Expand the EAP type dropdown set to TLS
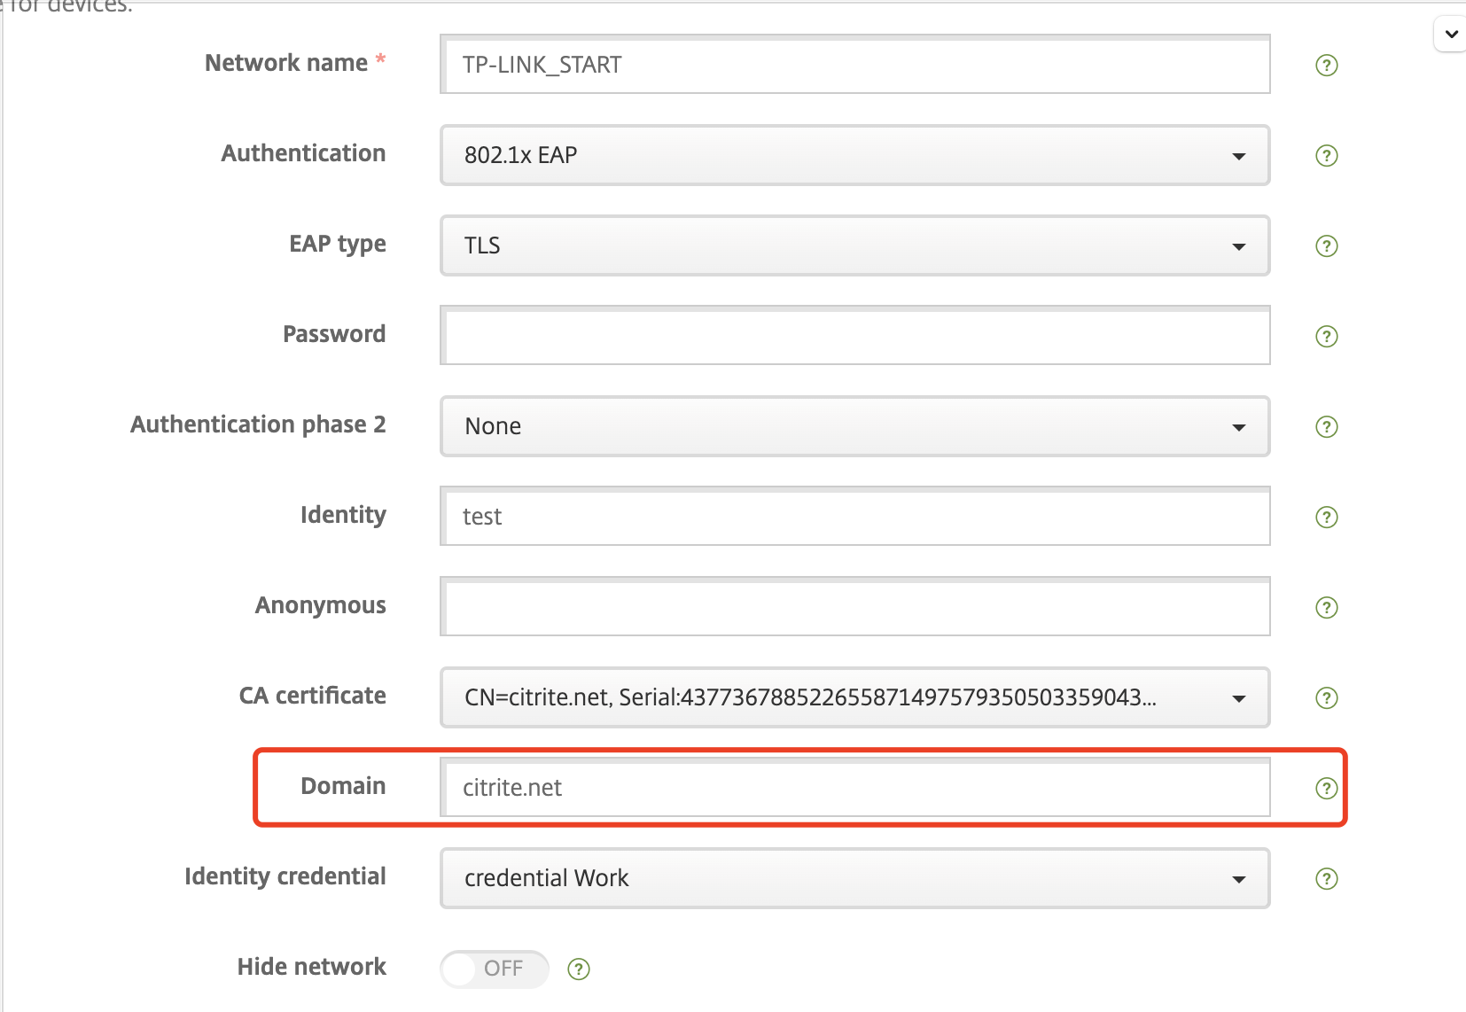Screen dimensions: 1466x1012 [854, 245]
